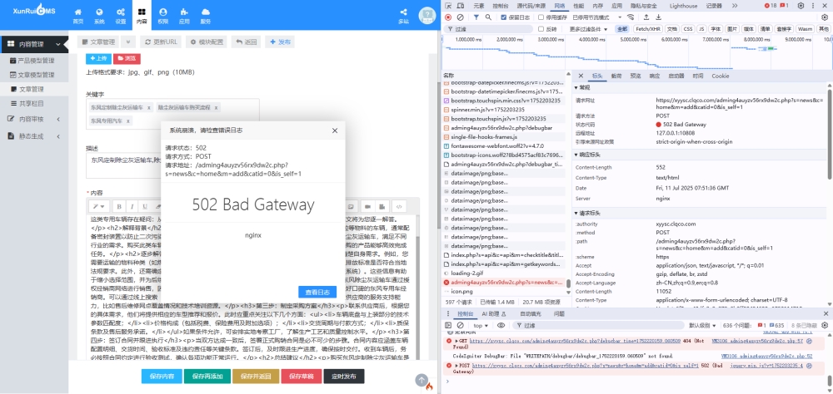
Task: Switch to the Cookie request tab
Action: coord(721,76)
